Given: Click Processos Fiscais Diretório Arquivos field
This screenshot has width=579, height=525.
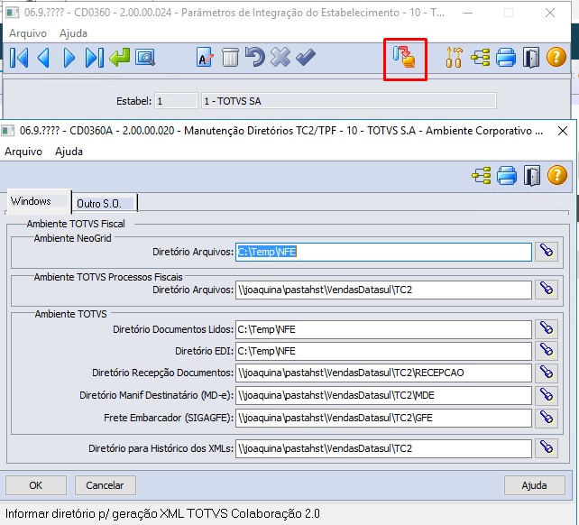Looking at the screenshot, I should pos(383,290).
